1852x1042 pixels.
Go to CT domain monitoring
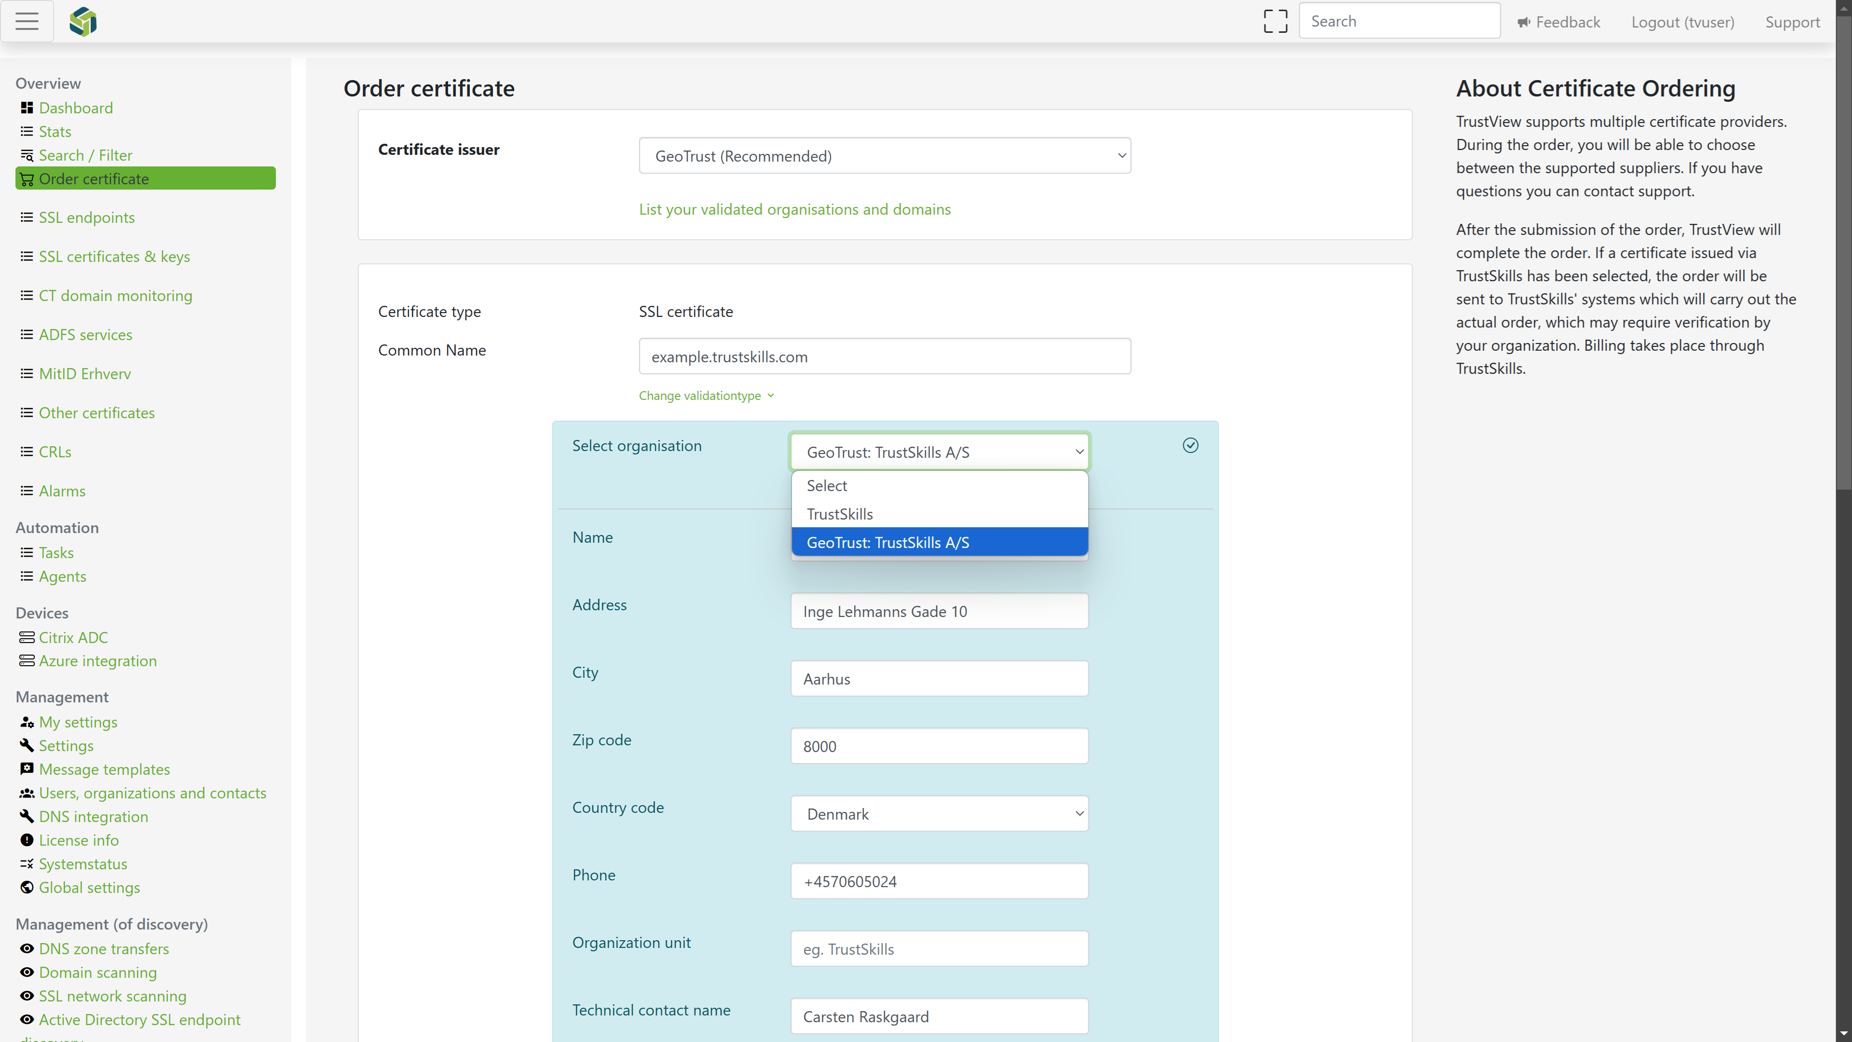[x=116, y=296]
